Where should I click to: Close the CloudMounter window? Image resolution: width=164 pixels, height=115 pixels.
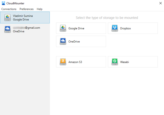click(160, 3)
